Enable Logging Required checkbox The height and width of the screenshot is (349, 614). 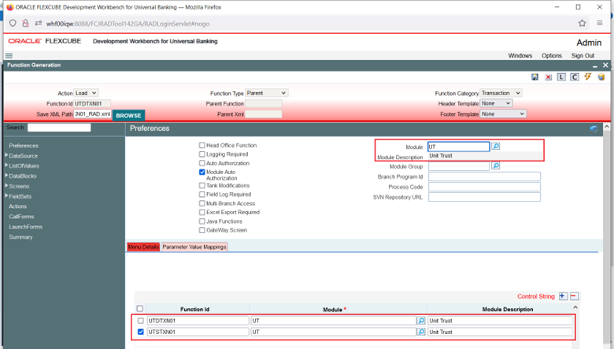tap(202, 154)
